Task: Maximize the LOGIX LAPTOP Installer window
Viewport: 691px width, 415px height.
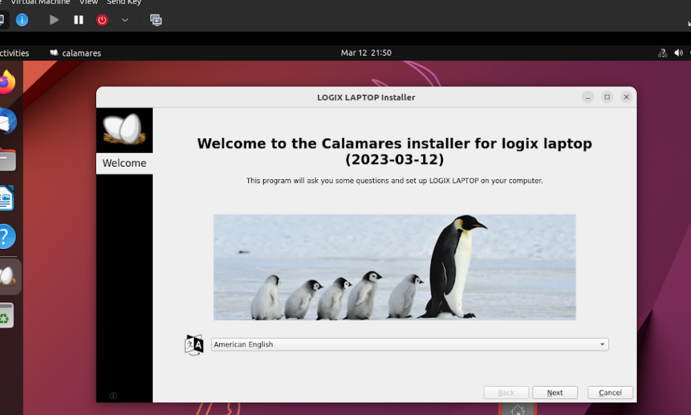Action: (607, 97)
